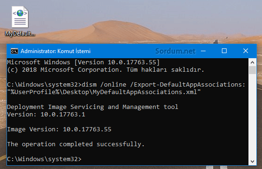This screenshot has height=169, width=262.
Task: Click the scrollbar down arrow
Action: tap(252, 162)
